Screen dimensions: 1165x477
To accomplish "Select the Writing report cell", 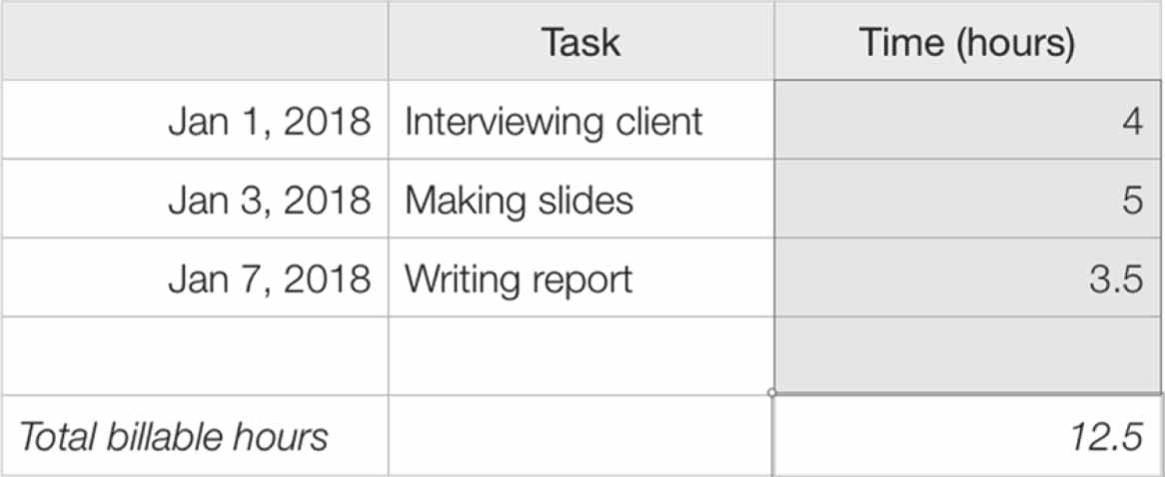I will pos(581,278).
